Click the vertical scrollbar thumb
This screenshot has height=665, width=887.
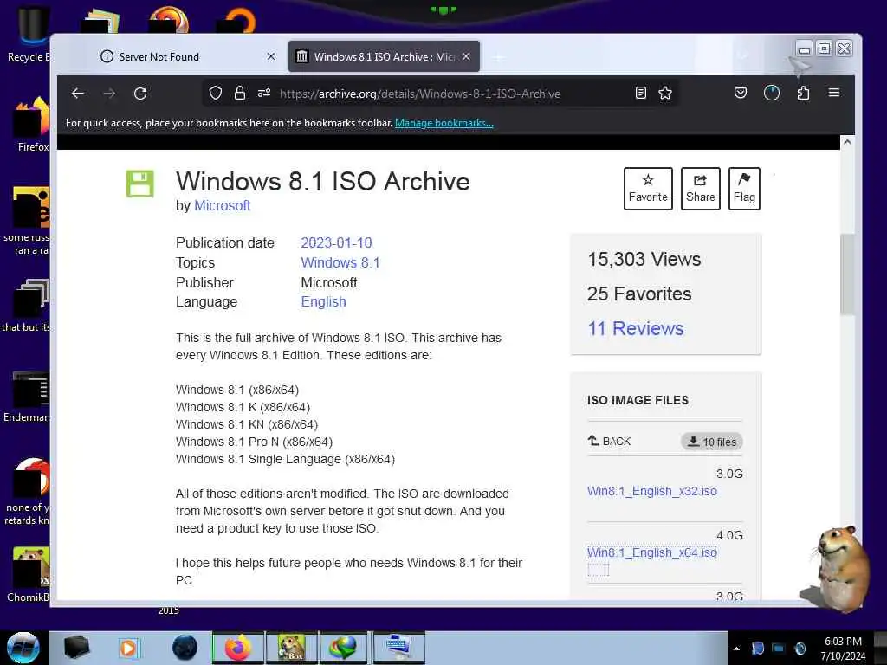[x=847, y=274]
